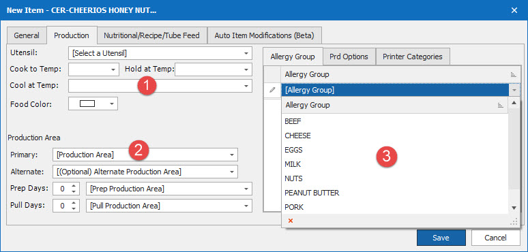The height and width of the screenshot is (252, 528).
Task: Click the popup resize grip corner
Action: point(514,221)
